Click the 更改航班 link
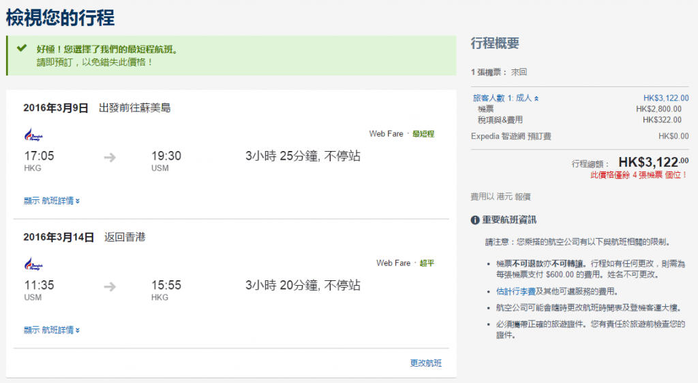Viewport: 698px width, 383px height. pos(425,363)
